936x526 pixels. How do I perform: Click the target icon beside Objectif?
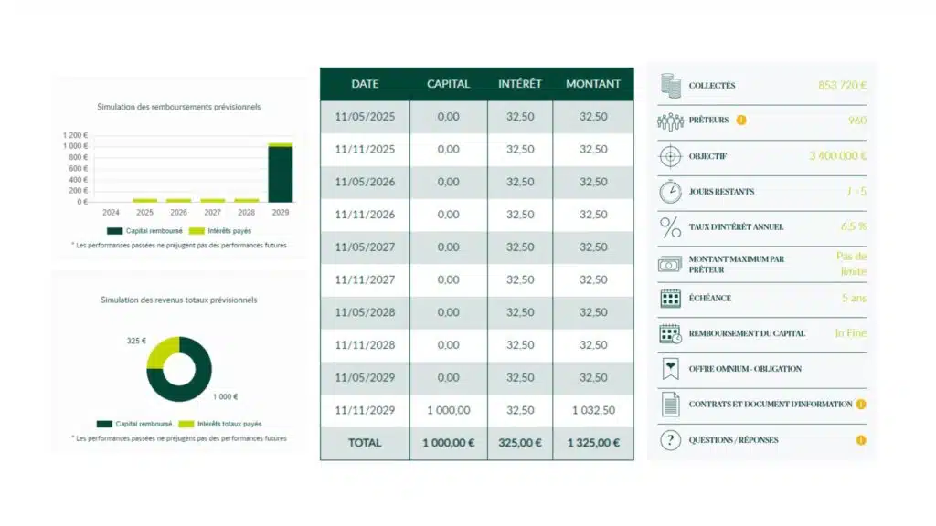point(670,156)
